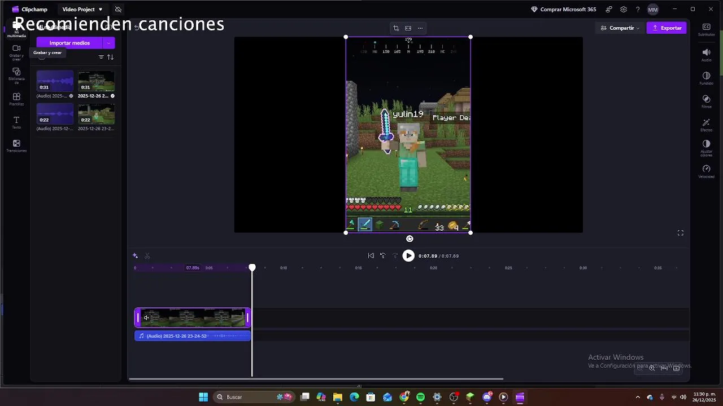Click the Importar medios button
The image size is (723, 406).
pyautogui.click(x=69, y=43)
